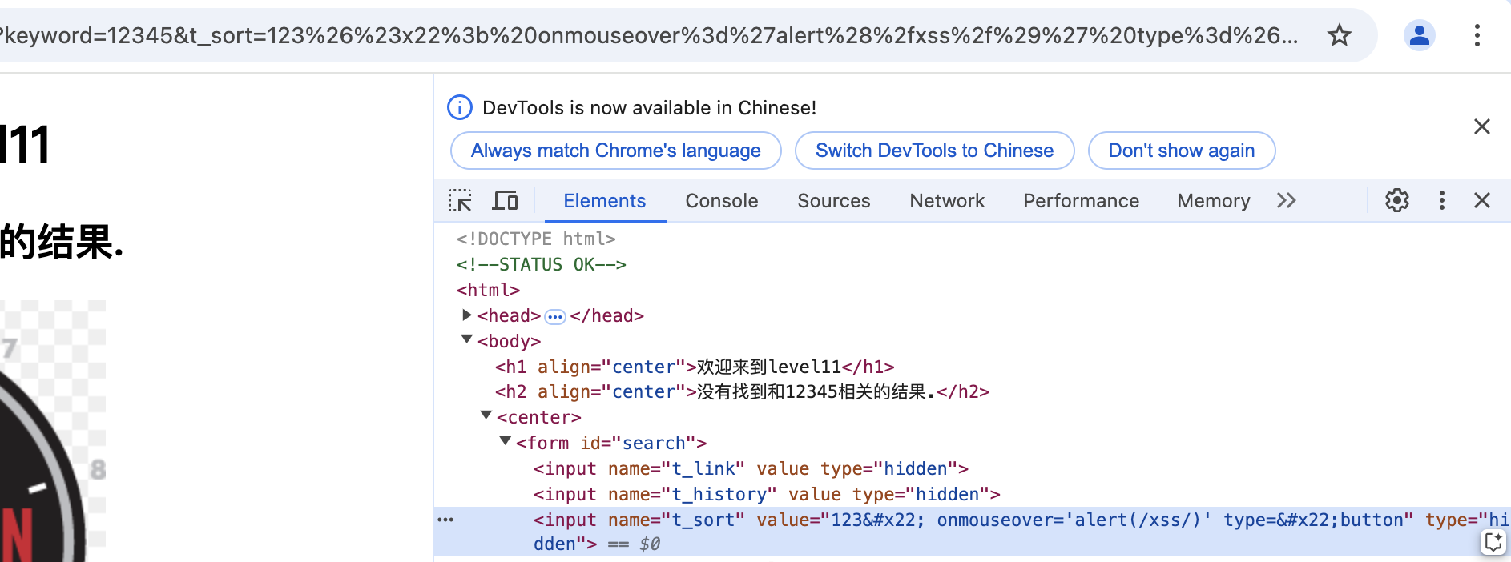Show more DevTools tabs chevron
This screenshot has height=562, width=1511.
[x=1286, y=200]
